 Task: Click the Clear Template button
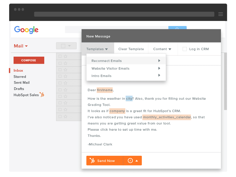pyautogui.click(x=131, y=49)
